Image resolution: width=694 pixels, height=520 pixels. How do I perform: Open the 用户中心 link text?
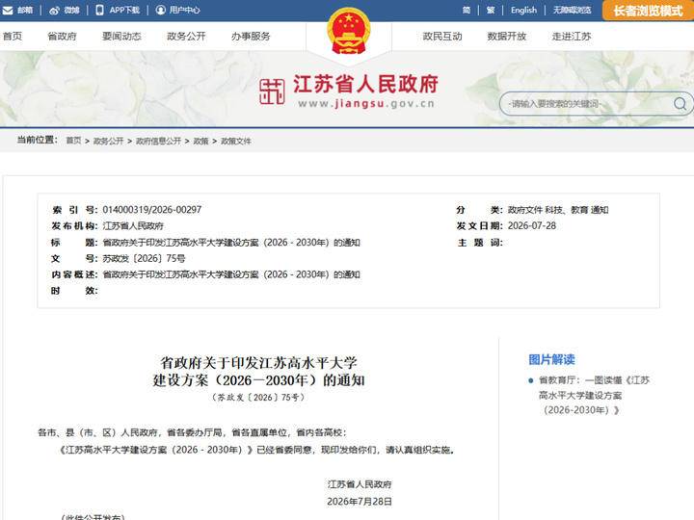[x=184, y=10]
